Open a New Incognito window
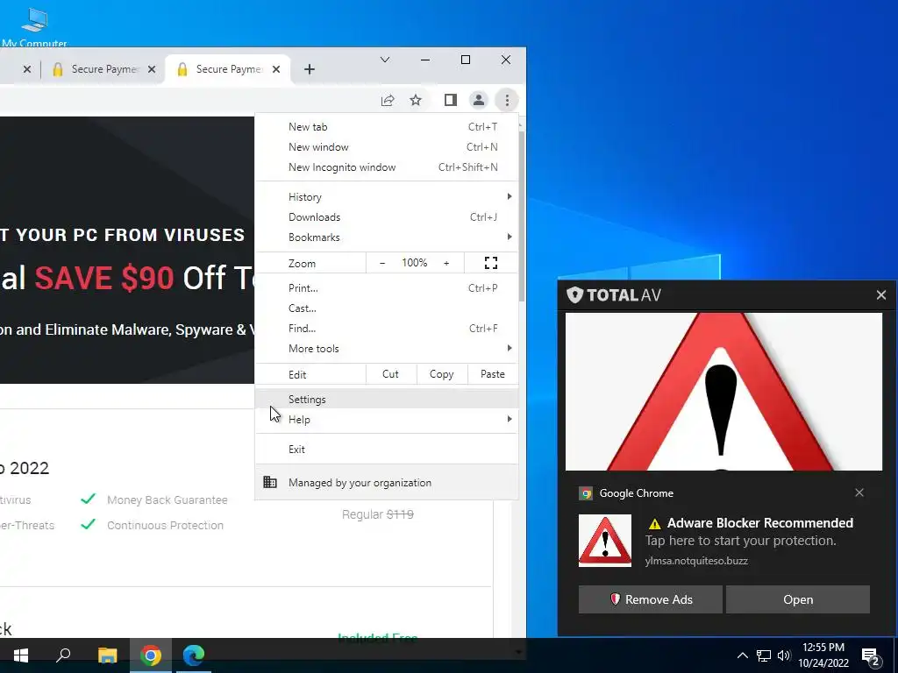898x673 pixels. point(387,167)
